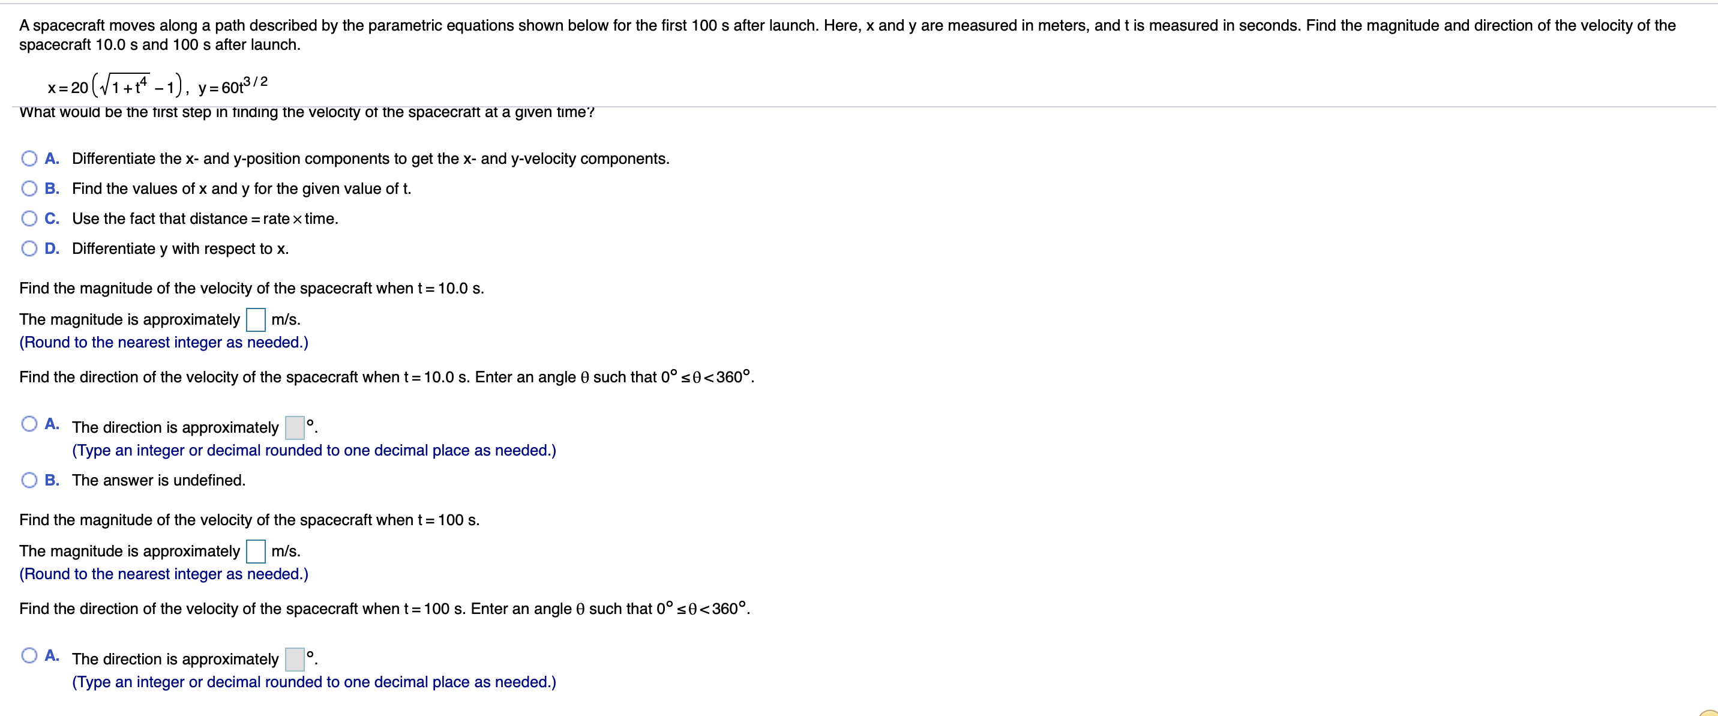Click the first-step question prompt text
Viewport: 1718px width, 716px height.
[307, 112]
